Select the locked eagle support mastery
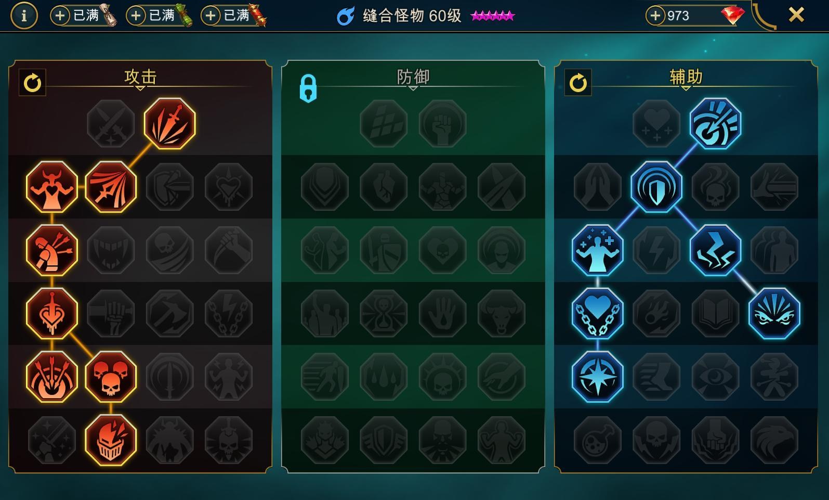The height and width of the screenshot is (500, 829). [774, 440]
